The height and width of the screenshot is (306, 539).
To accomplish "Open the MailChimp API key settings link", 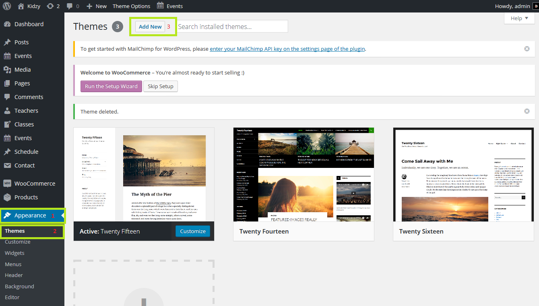I will click(287, 49).
